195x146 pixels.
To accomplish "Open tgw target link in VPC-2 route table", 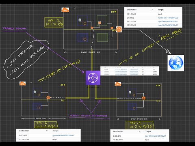I will [x=63, y=135].
